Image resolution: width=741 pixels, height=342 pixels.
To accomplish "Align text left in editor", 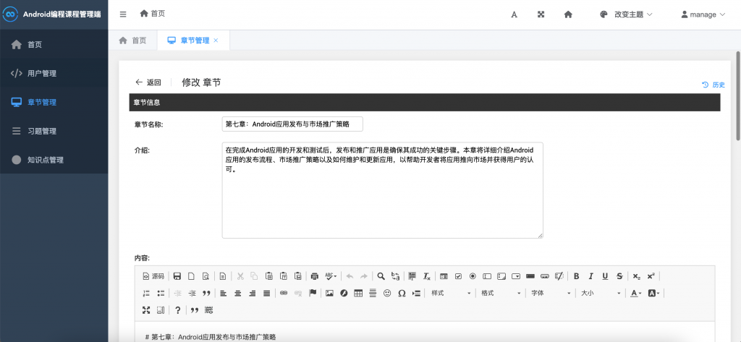I will [x=224, y=294].
